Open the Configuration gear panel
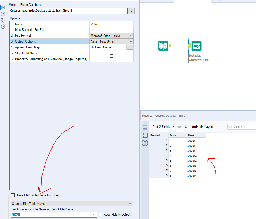 tap(3, 7)
